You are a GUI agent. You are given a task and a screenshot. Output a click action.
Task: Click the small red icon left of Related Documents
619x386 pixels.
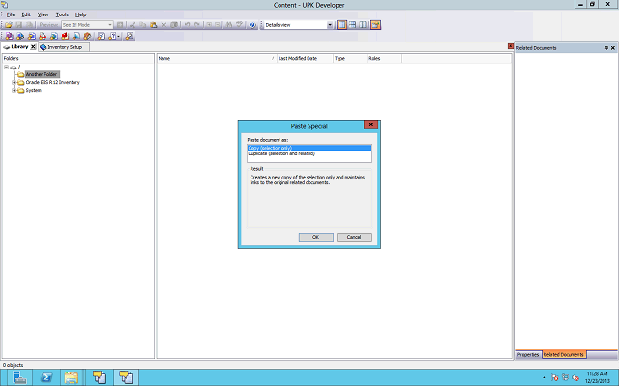(511, 46)
